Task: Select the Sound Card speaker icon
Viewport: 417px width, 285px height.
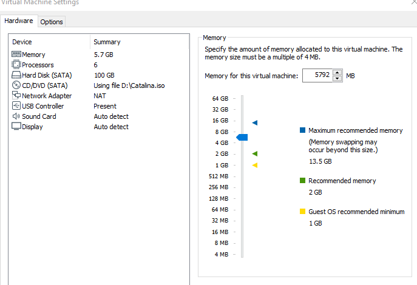Action: [16, 116]
